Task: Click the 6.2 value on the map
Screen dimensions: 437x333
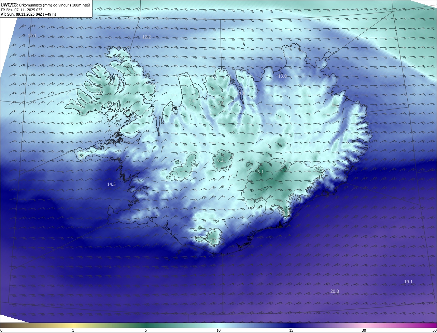Action: tap(220, 160)
